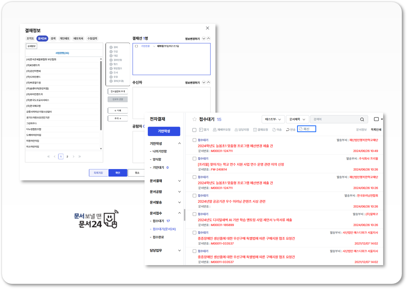Screen dimensions: 407x289
Task: Close the 결재정보 dialog with X
Action: tap(207, 28)
